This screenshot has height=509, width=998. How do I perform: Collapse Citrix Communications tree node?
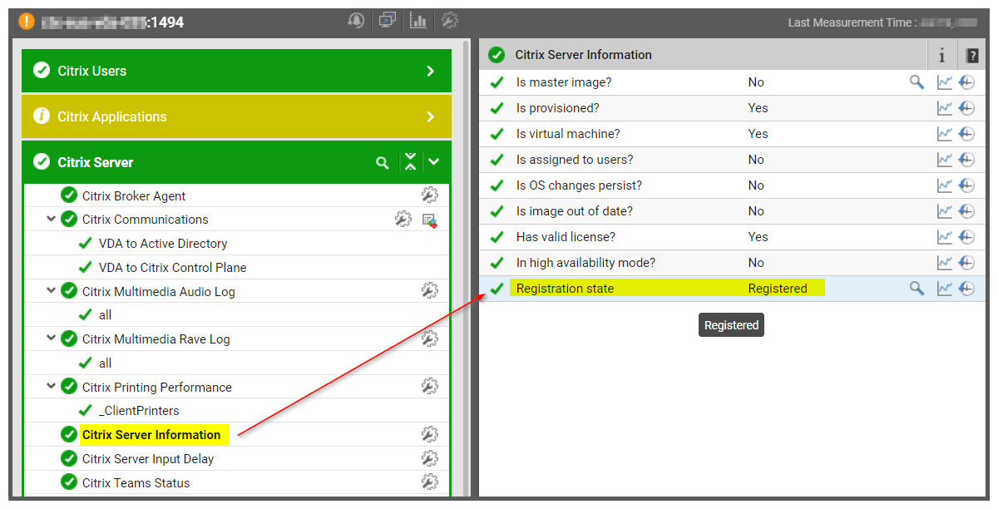click(x=51, y=220)
